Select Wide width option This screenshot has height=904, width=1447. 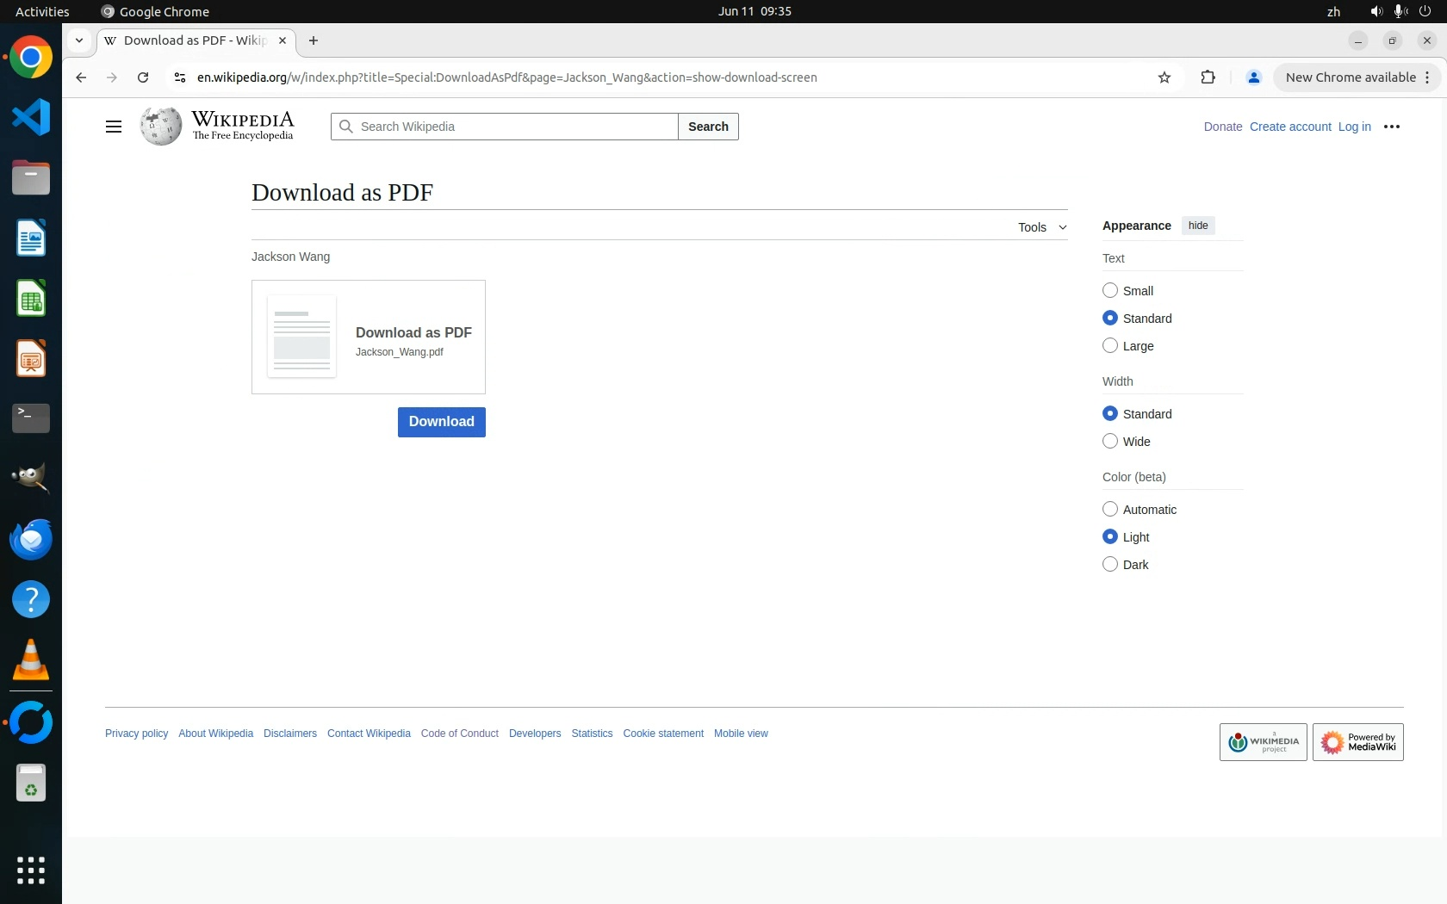tap(1110, 442)
